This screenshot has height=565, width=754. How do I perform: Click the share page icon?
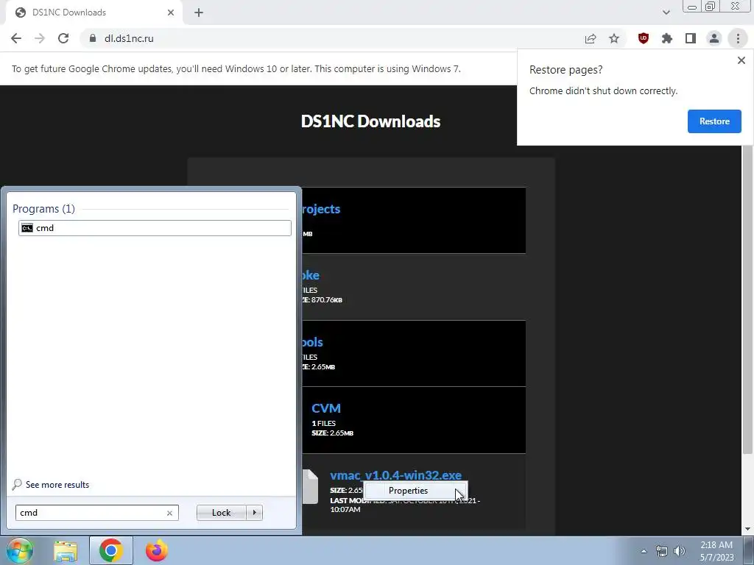591,38
